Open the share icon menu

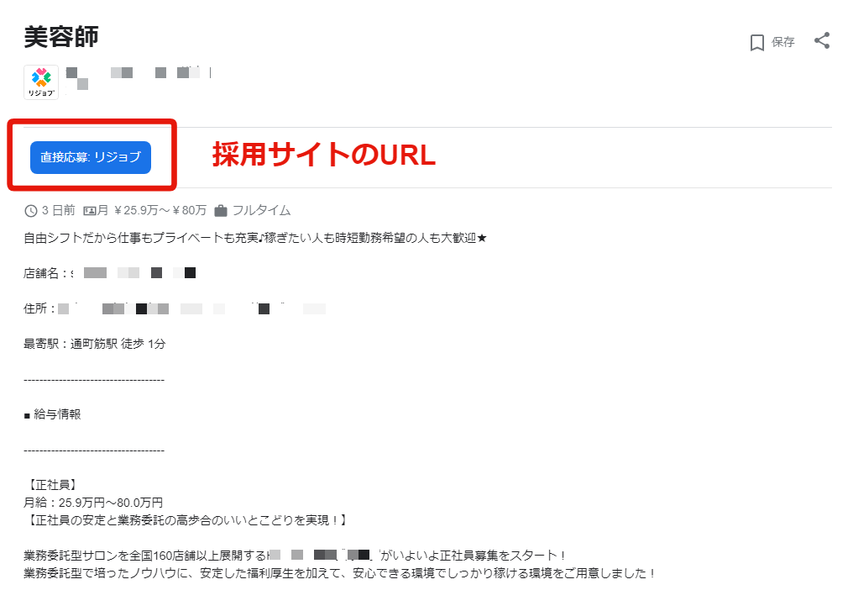click(822, 40)
